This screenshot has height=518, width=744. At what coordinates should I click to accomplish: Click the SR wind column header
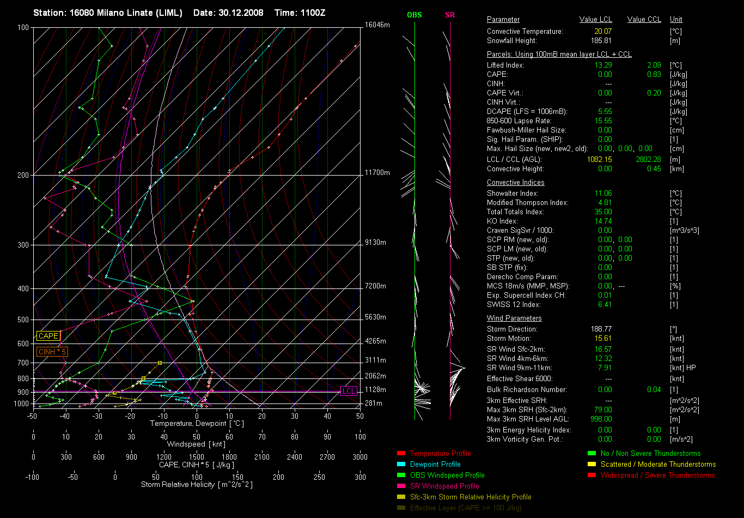point(450,15)
